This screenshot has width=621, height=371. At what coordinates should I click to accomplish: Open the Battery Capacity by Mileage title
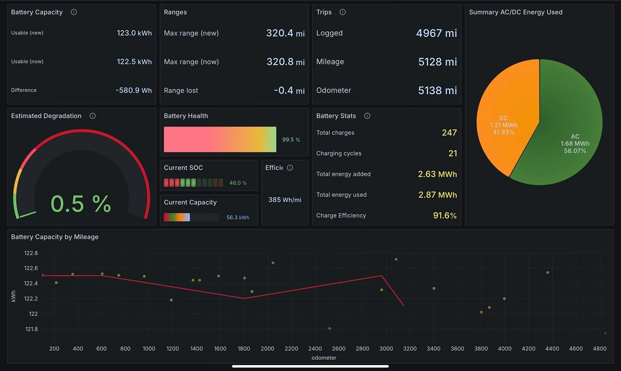(55, 237)
